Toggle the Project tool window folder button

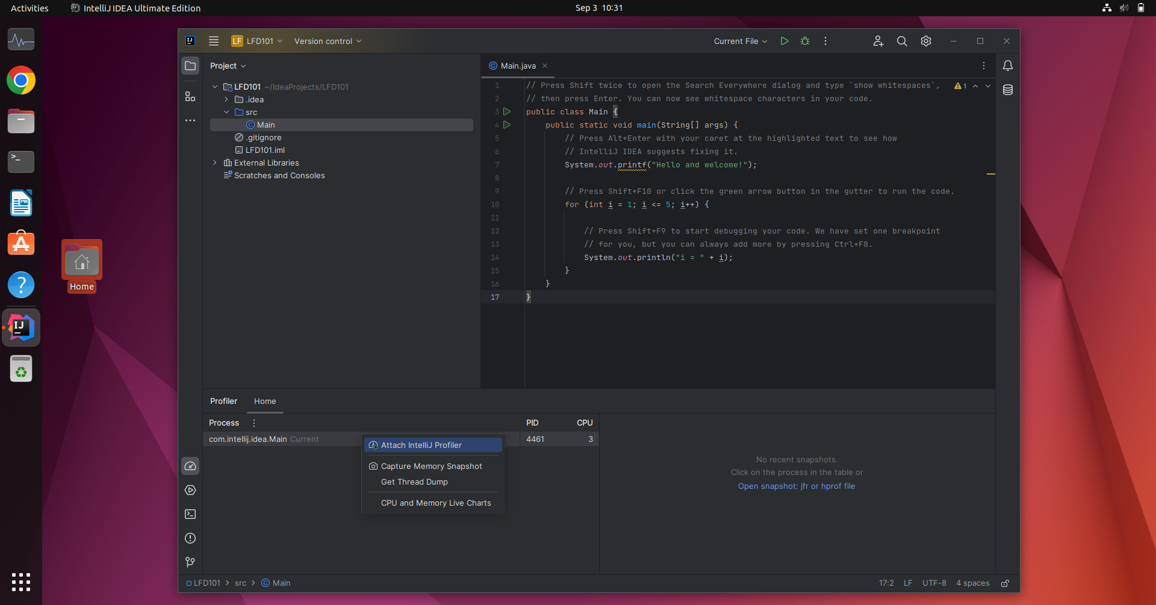coord(190,66)
